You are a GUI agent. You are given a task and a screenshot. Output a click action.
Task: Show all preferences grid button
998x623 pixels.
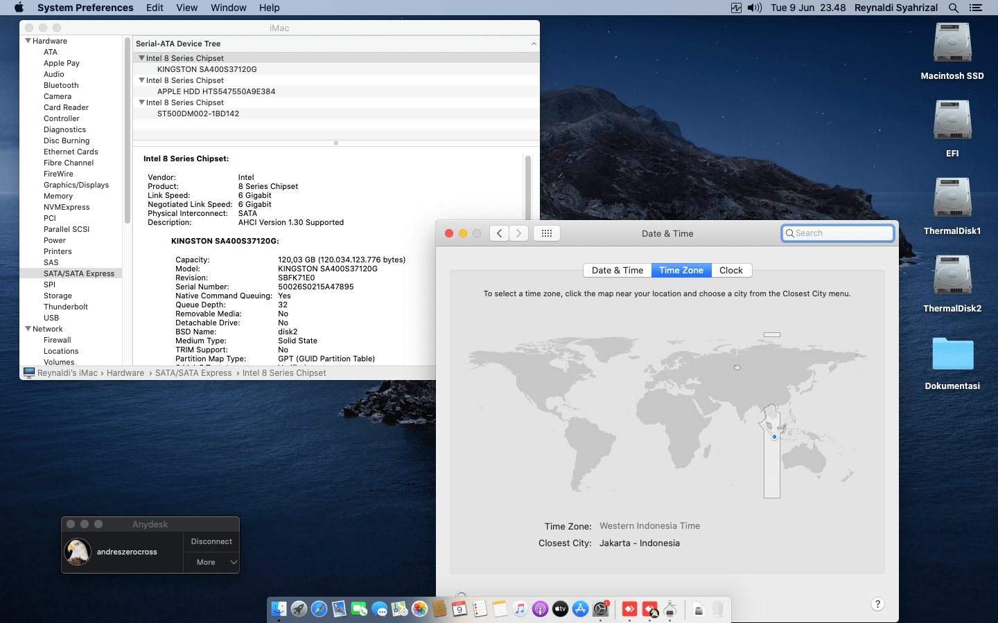546,233
